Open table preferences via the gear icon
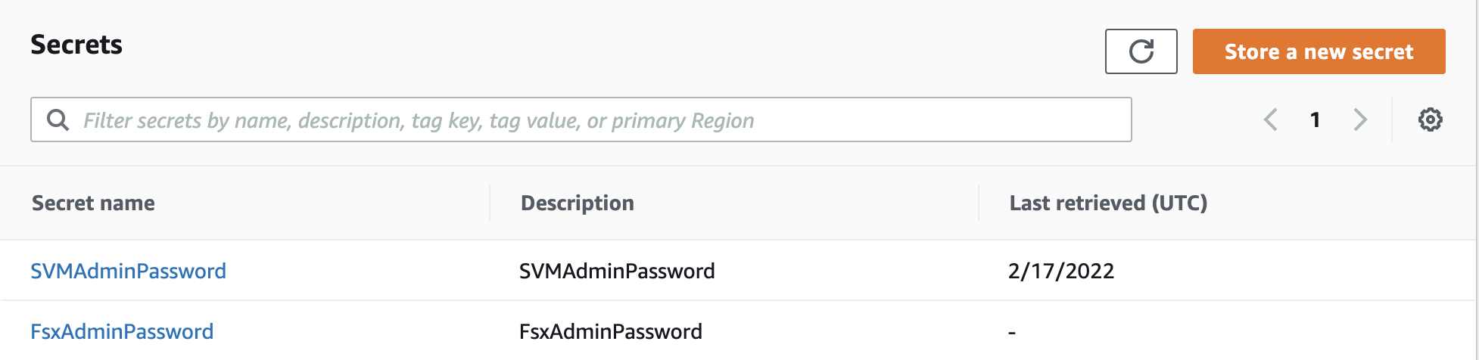The width and height of the screenshot is (1479, 360). click(1430, 119)
